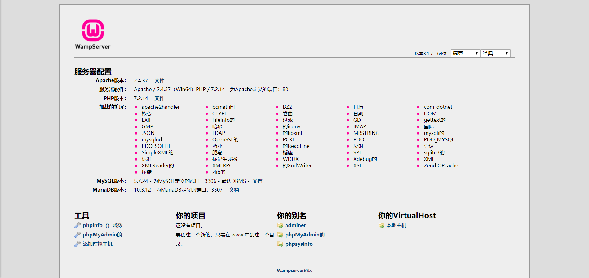Image resolution: width=589 pixels, height=278 pixels.
Task: Click the folder icon beside adminer
Action: [x=280, y=226]
